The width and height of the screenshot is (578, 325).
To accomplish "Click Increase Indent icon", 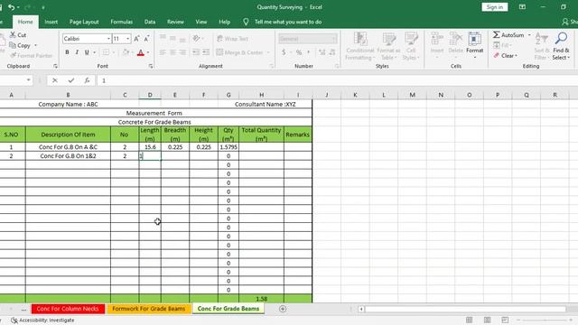I will click(x=206, y=52).
